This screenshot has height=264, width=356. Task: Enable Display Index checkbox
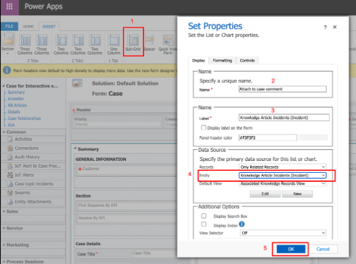click(204, 225)
